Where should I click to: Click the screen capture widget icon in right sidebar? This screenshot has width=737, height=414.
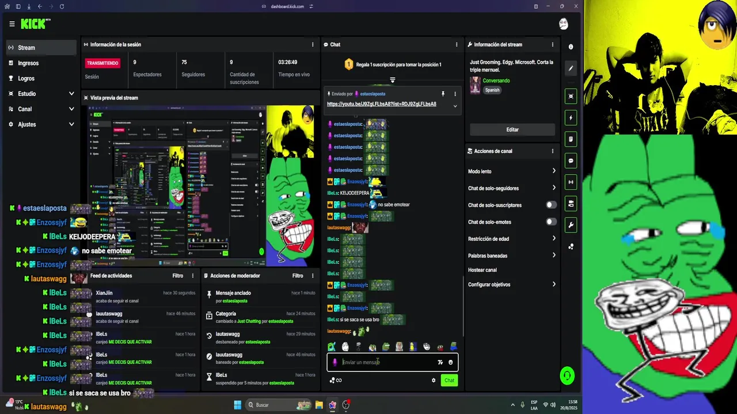click(571, 96)
